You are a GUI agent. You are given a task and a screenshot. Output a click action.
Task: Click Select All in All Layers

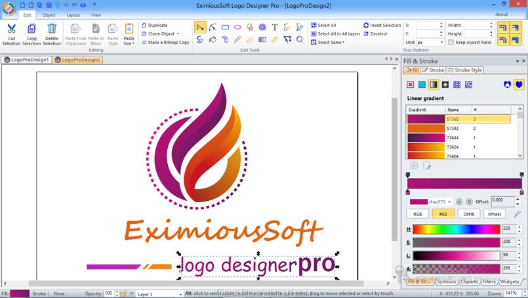coord(335,33)
